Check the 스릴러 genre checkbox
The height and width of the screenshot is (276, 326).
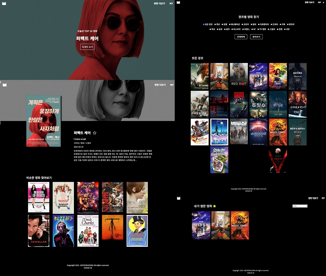click(268, 29)
